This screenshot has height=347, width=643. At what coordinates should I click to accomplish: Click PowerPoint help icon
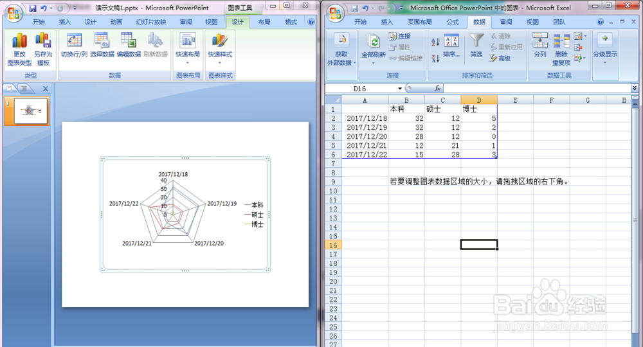(x=311, y=22)
